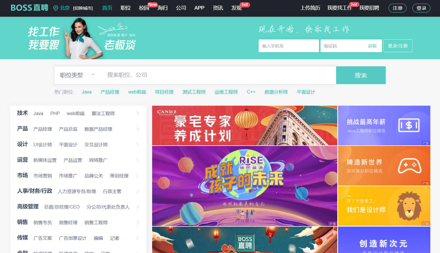Click 算法工程师 in the 技术 row

coord(103,114)
